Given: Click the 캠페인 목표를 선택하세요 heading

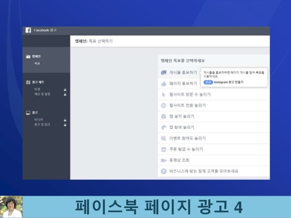Looking at the screenshot, I should (x=182, y=61).
